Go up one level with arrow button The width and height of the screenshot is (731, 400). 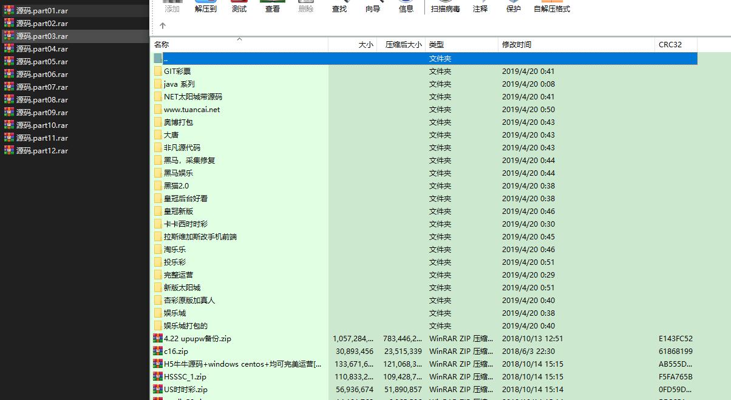(x=163, y=26)
